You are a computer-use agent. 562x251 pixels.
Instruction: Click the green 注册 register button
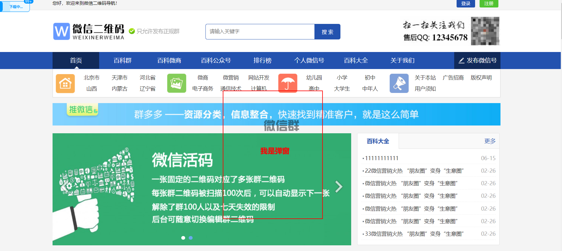[489, 4]
